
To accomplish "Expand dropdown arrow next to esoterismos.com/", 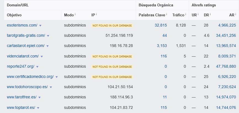I will [x=40, y=25].
